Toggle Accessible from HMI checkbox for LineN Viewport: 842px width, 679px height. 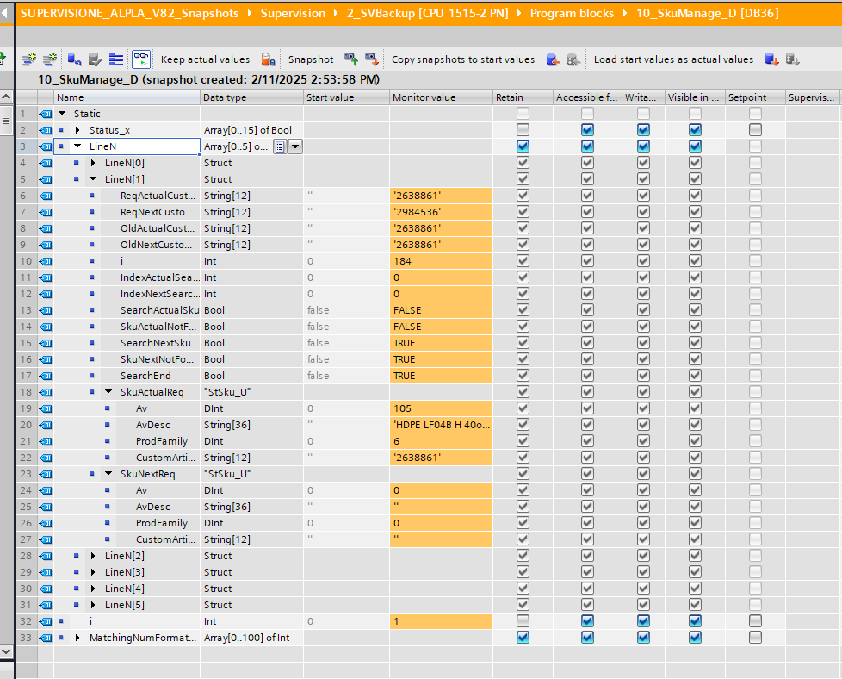point(587,146)
